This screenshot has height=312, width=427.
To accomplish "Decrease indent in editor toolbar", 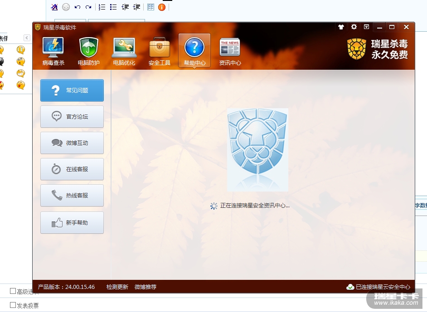I will pyautogui.click(x=125, y=7).
